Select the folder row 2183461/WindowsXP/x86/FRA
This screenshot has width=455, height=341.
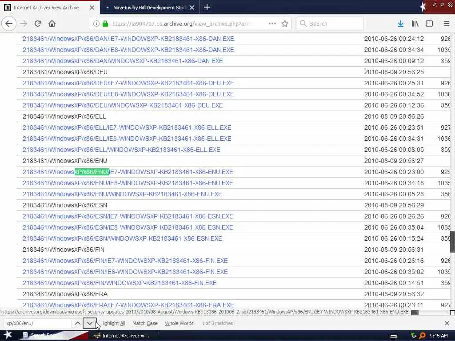[65, 294]
